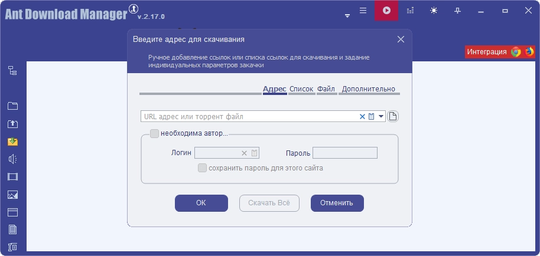Select the images category icon
Image resolution: width=540 pixels, height=256 pixels.
click(x=13, y=195)
